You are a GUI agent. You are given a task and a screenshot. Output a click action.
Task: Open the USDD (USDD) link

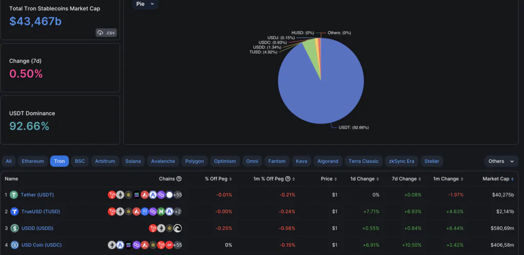[37, 228]
